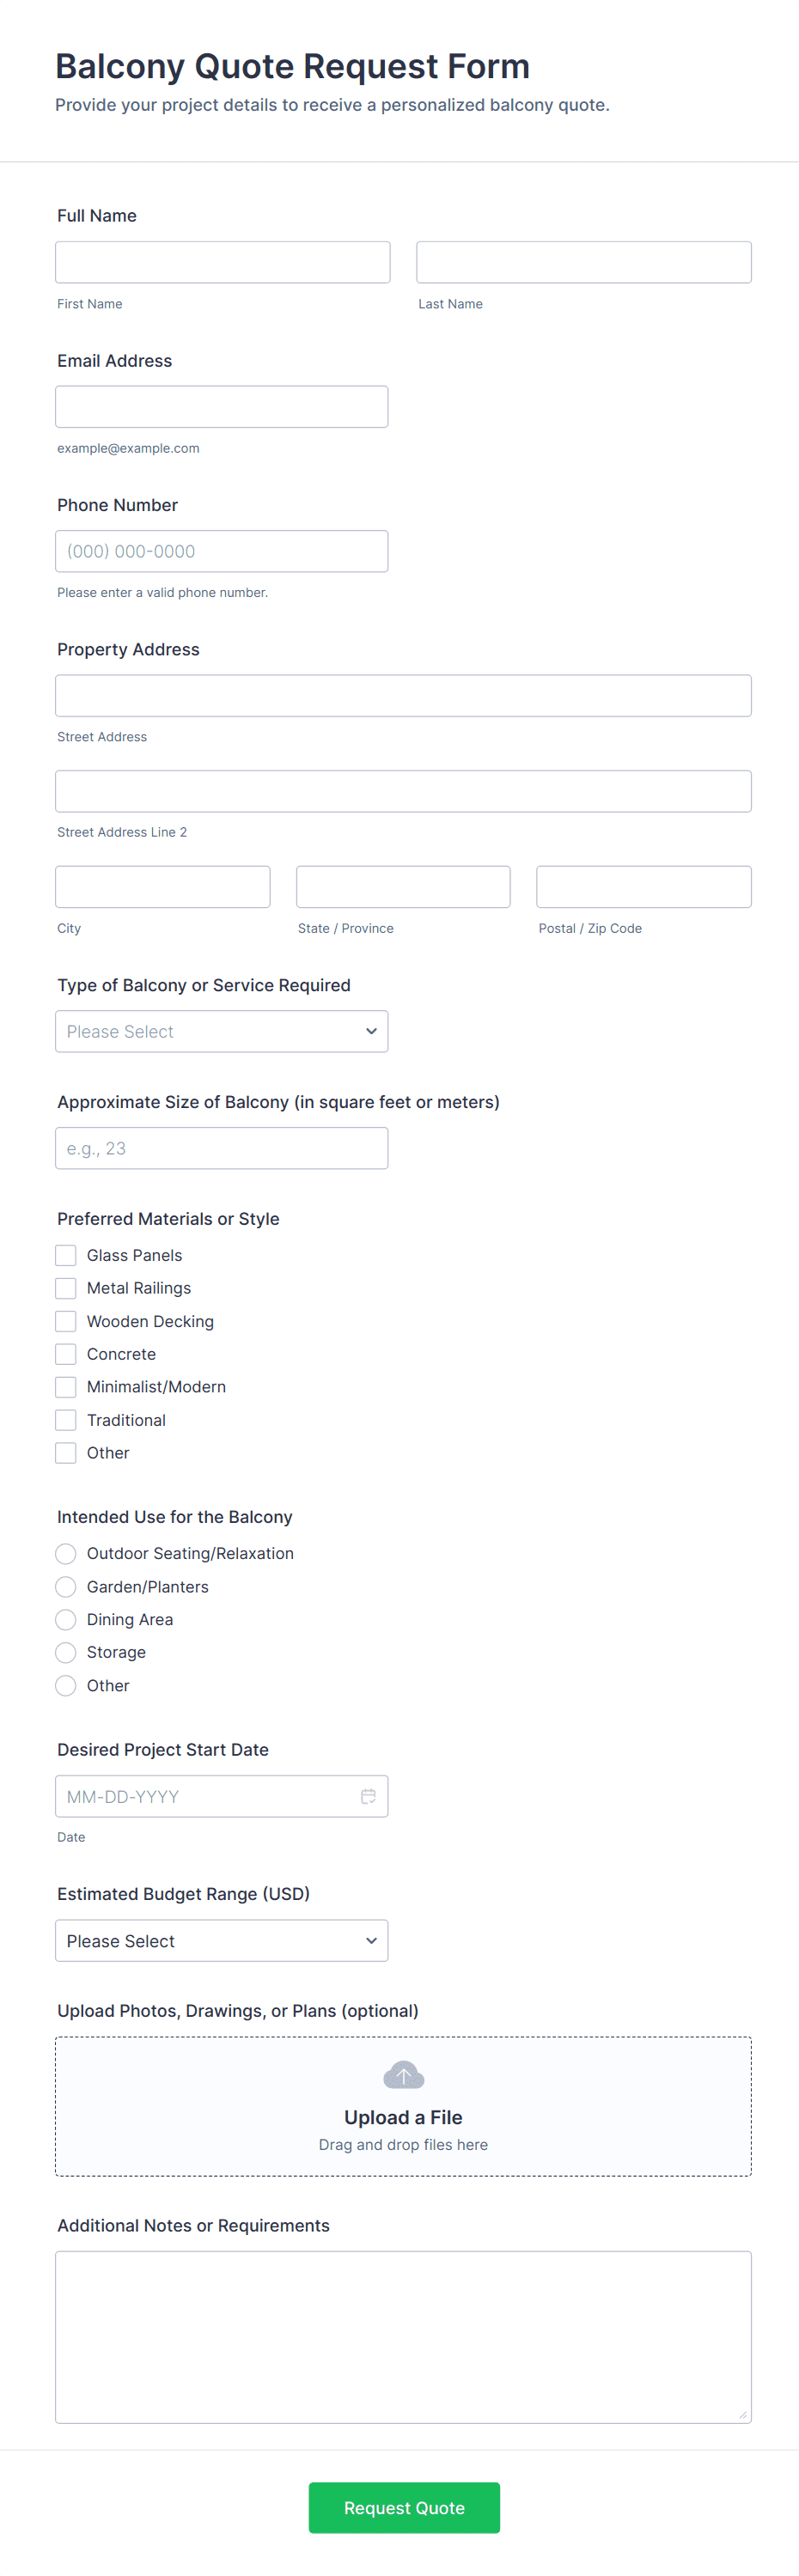Image resolution: width=799 pixels, height=2576 pixels.
Task: Check the Traditional style checkbox
Action: (x=66, y=1420)
